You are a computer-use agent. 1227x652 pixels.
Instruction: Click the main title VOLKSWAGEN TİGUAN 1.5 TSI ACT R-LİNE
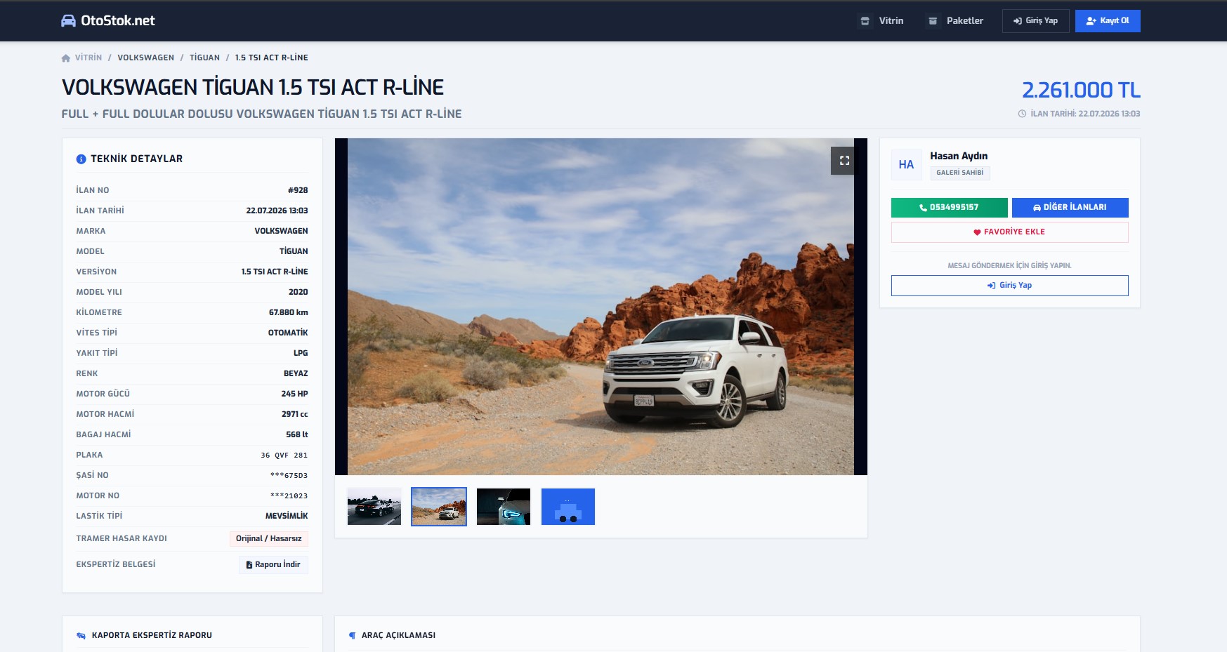253,87
